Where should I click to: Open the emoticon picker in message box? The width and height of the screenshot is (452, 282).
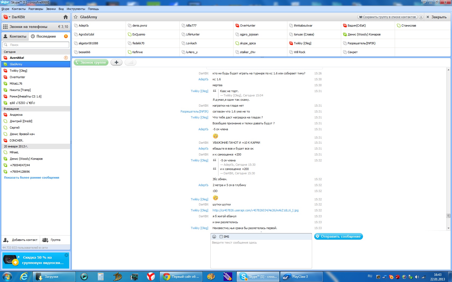coord(214,237)
